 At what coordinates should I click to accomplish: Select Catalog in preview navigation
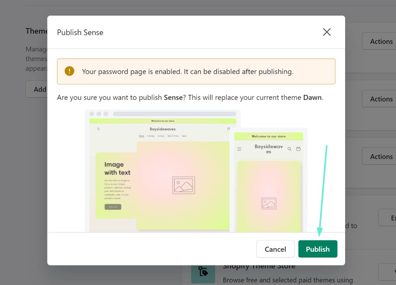pos(151,136)
